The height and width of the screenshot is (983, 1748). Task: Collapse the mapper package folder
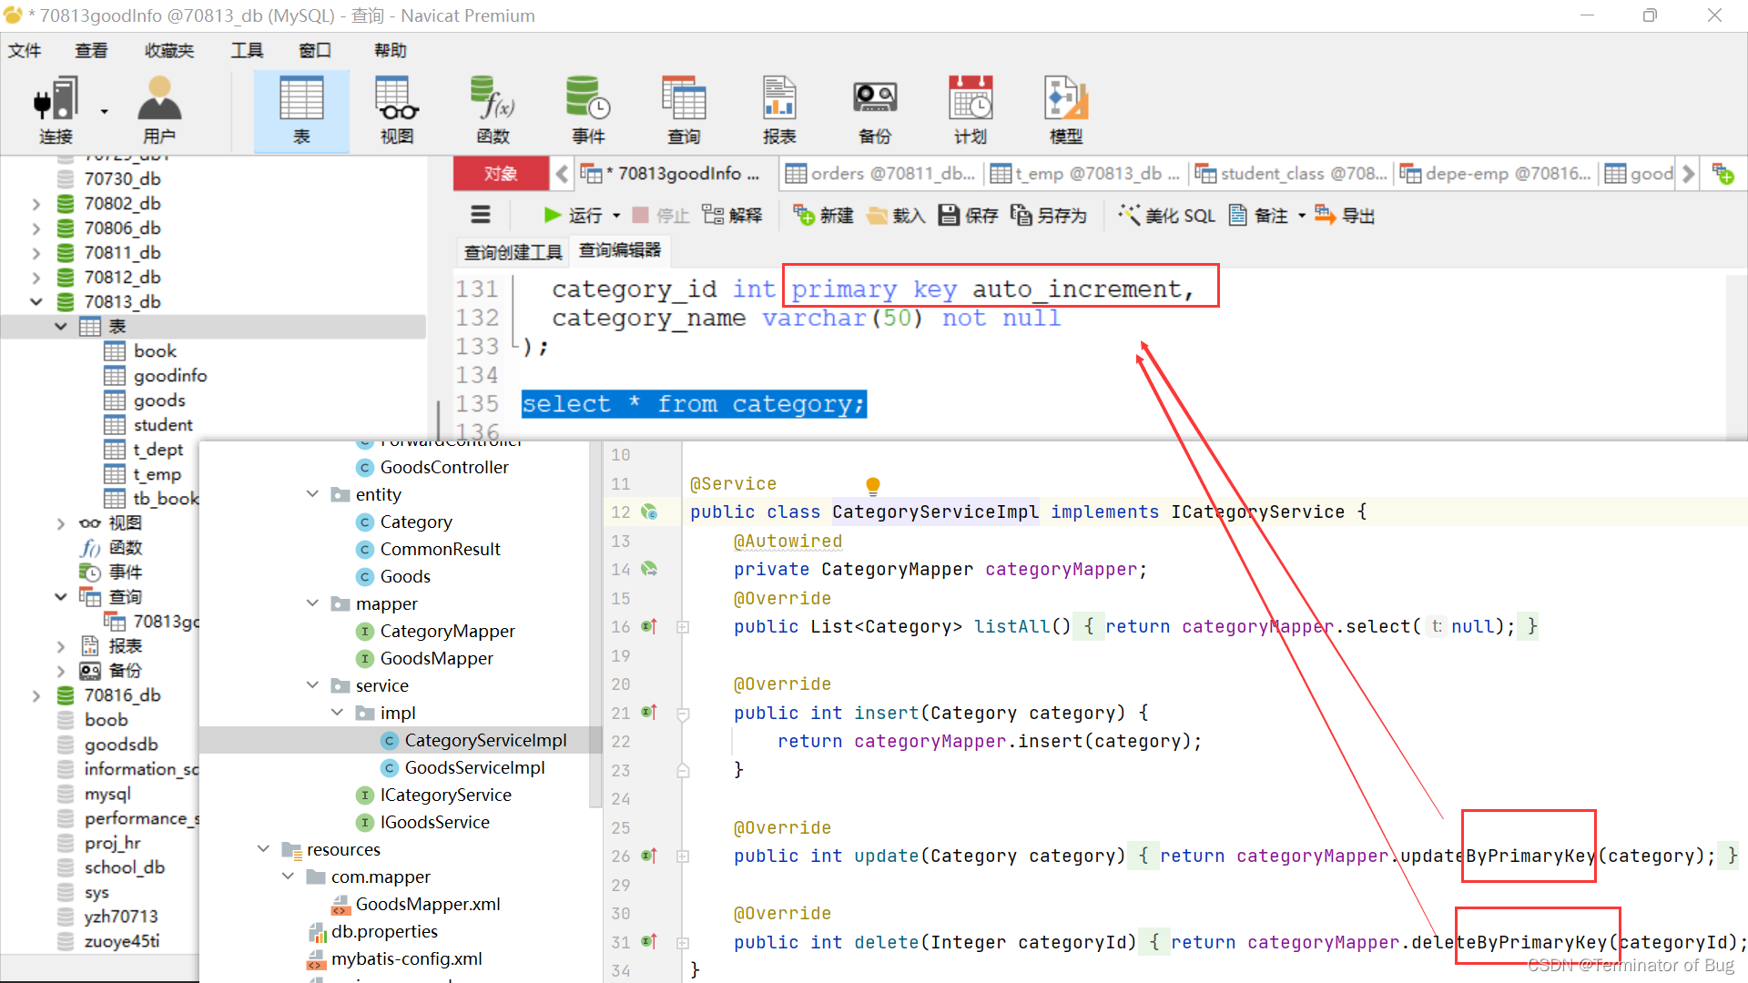[x=312, y=603]
